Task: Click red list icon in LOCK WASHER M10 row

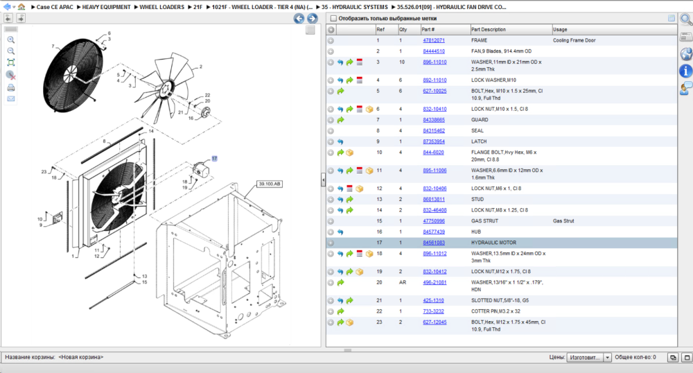Action: (359, 80)
